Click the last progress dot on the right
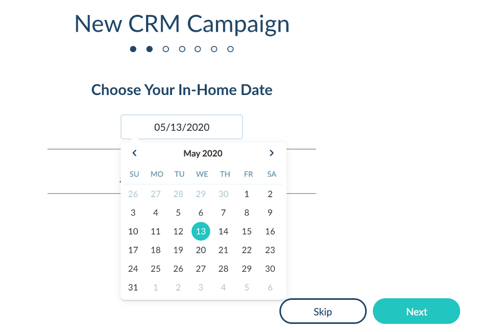This screenshot has height=332, width=478. (230, 49)
